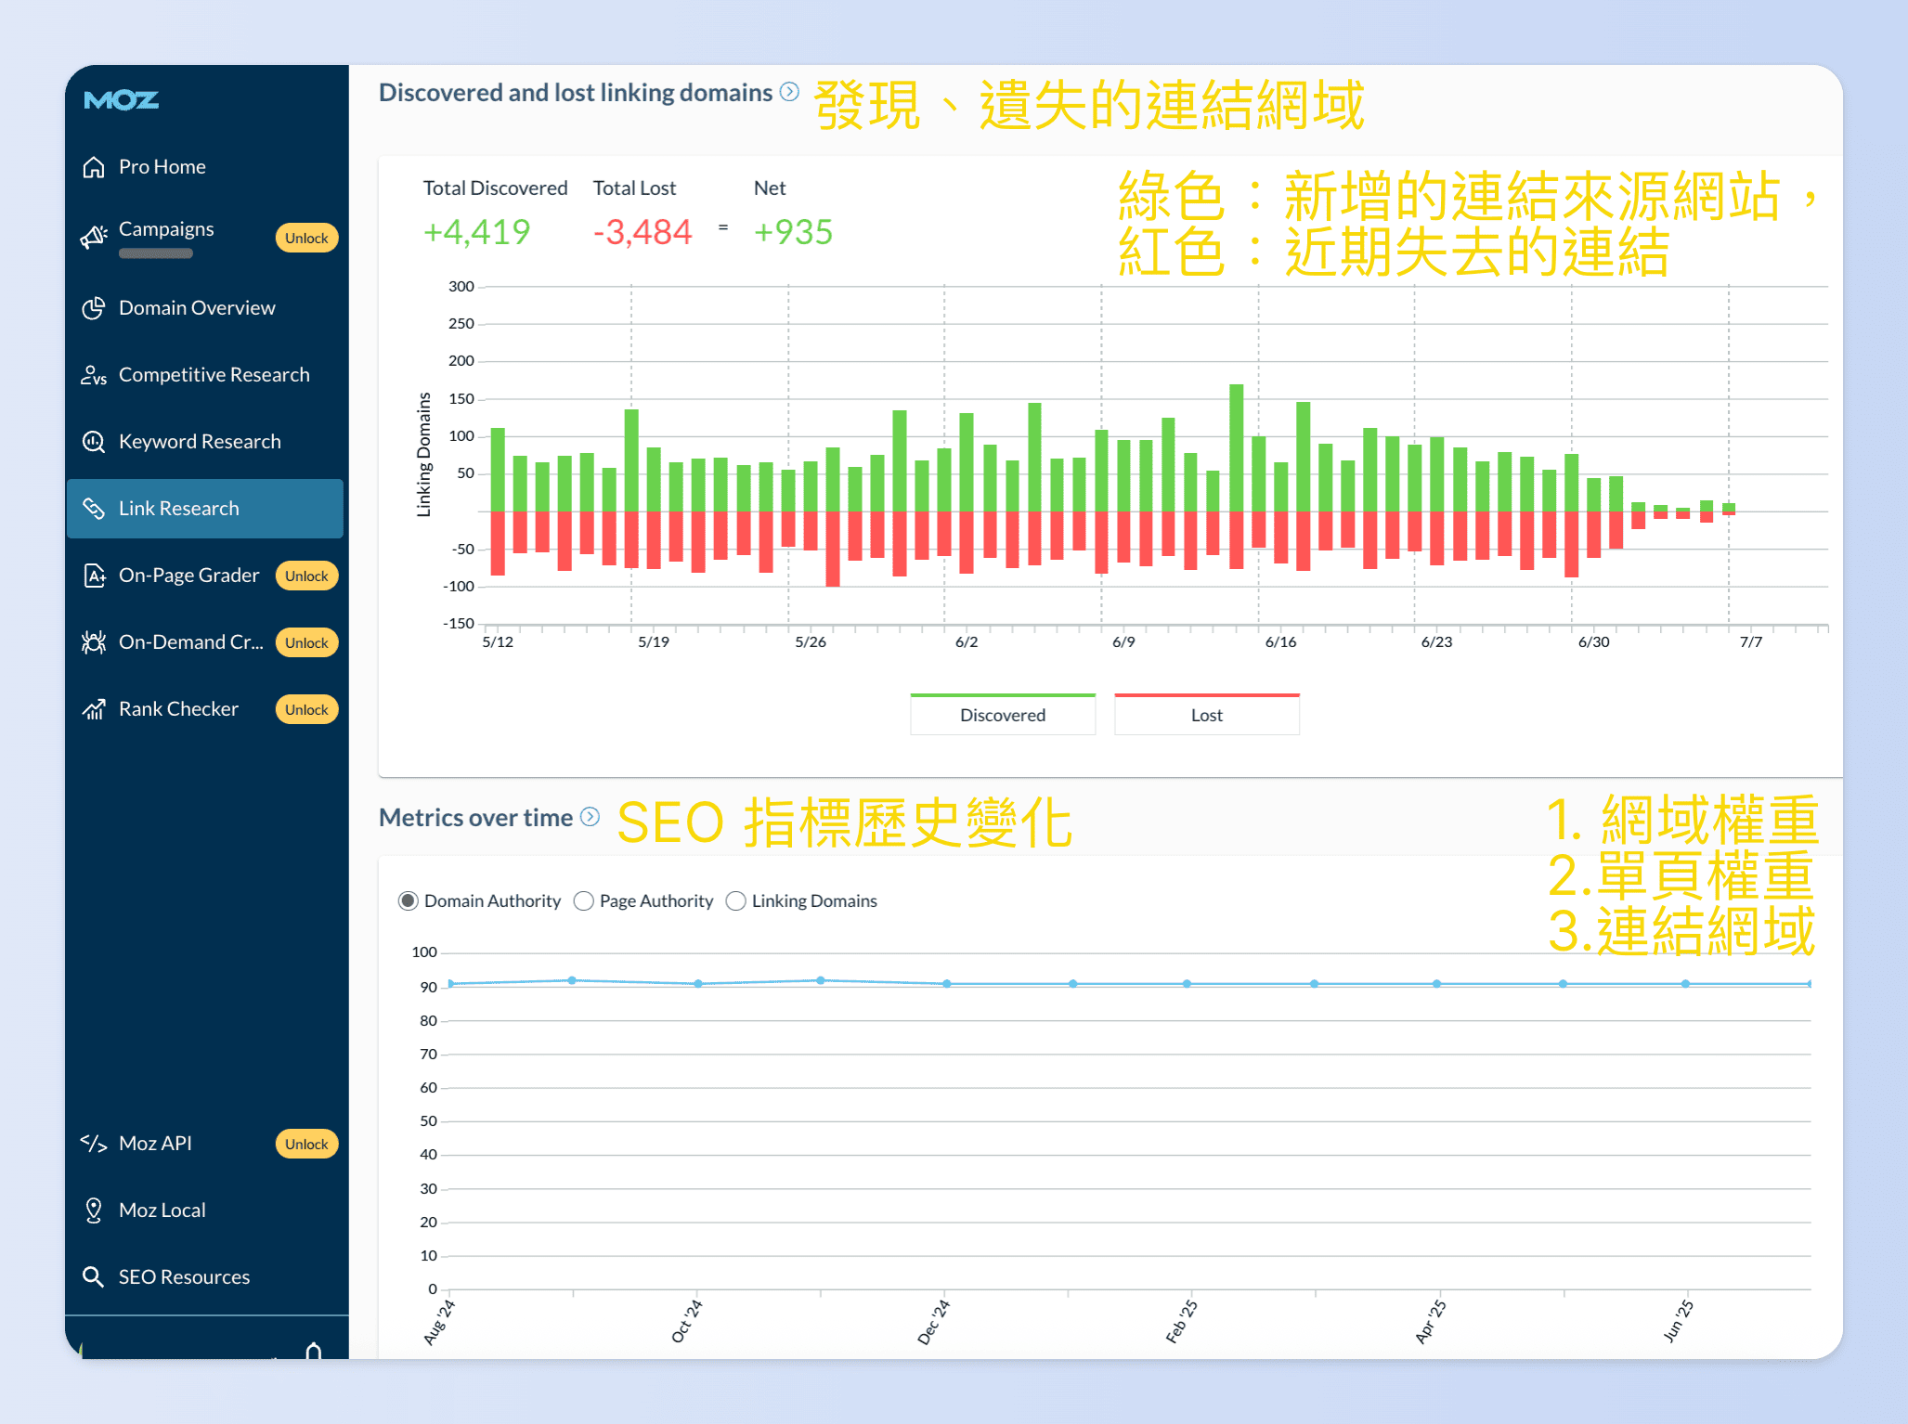Viewport: 1908px width, 1424px height.
Task: Select Competitive Research in the sidebar
Action: 214,374
